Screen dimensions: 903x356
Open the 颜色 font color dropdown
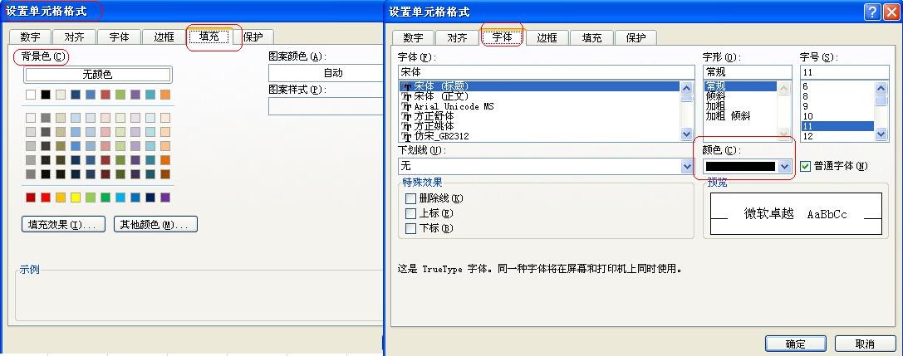783,166
